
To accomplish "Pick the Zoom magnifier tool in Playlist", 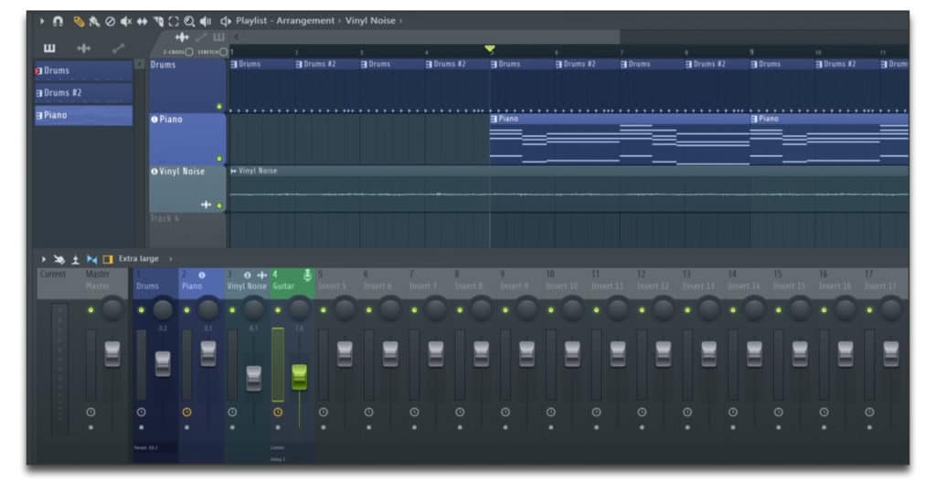I will click(189, 22).
